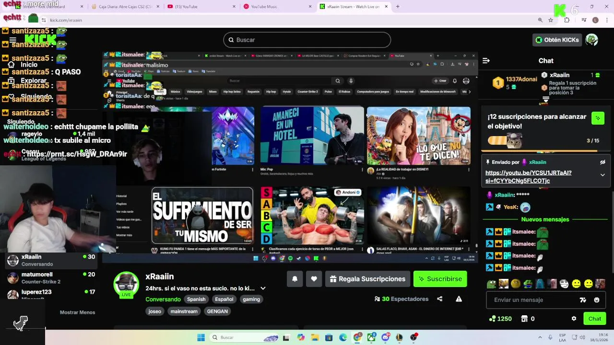Open the share stream icon
Viewport: 614px width, 345px height.
tap(439, 299)
